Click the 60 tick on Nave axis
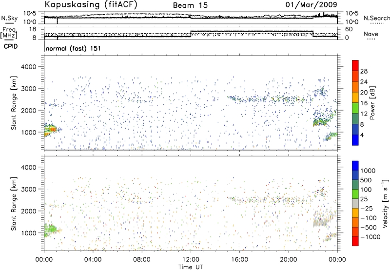This screenshot has height=270, width=390. [349, 29]
